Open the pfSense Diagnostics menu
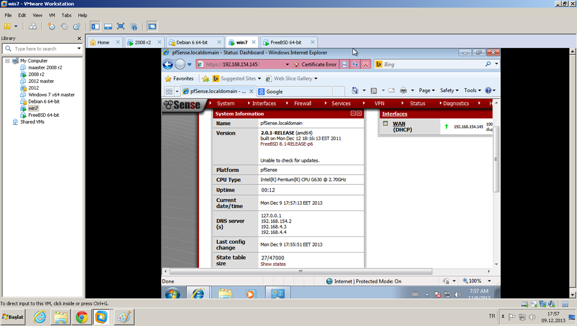The image size is (577, 326). coord(456,103)
